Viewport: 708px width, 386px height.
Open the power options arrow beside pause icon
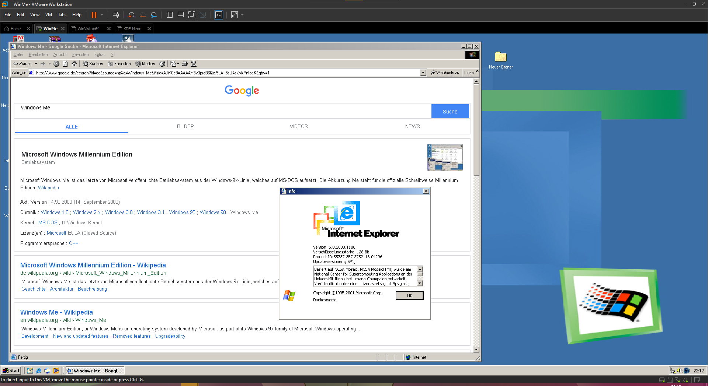102,15
